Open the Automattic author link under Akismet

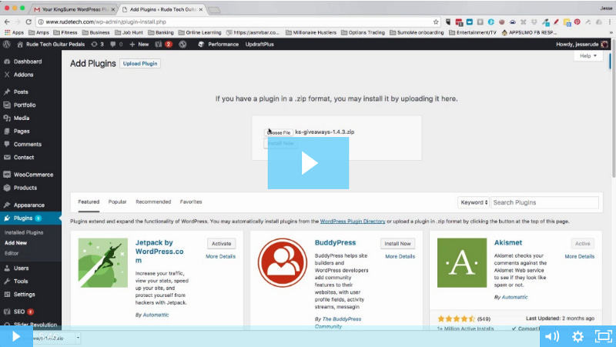(514, 297)
